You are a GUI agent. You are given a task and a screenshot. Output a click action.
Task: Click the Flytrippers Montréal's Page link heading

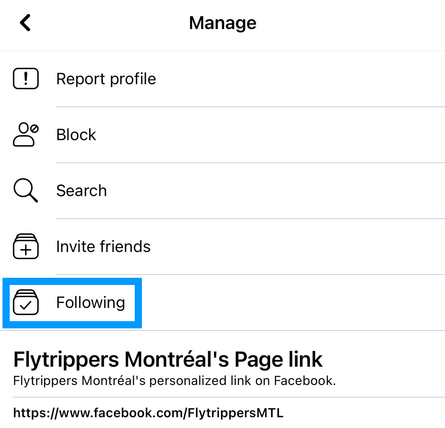(x=168, y=359)
